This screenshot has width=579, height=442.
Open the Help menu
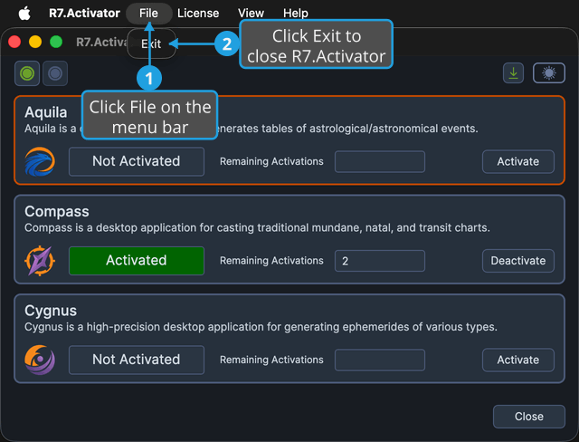(x=296, y=14)
